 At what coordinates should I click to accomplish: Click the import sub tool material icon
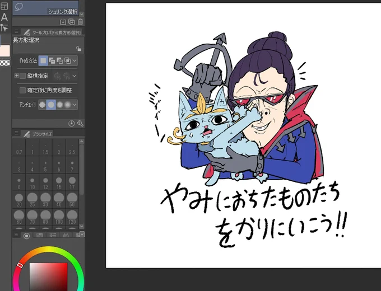63,22
